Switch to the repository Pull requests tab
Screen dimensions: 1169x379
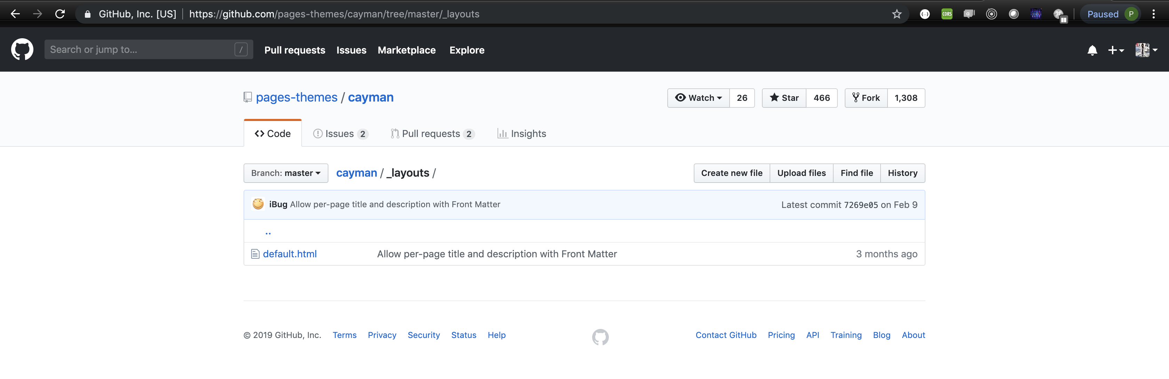pyautogui.click(x=432, y=134)
